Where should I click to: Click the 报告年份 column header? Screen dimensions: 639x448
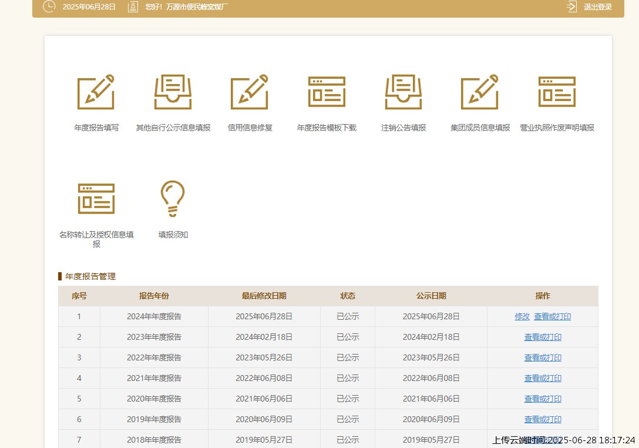point(154,296)
